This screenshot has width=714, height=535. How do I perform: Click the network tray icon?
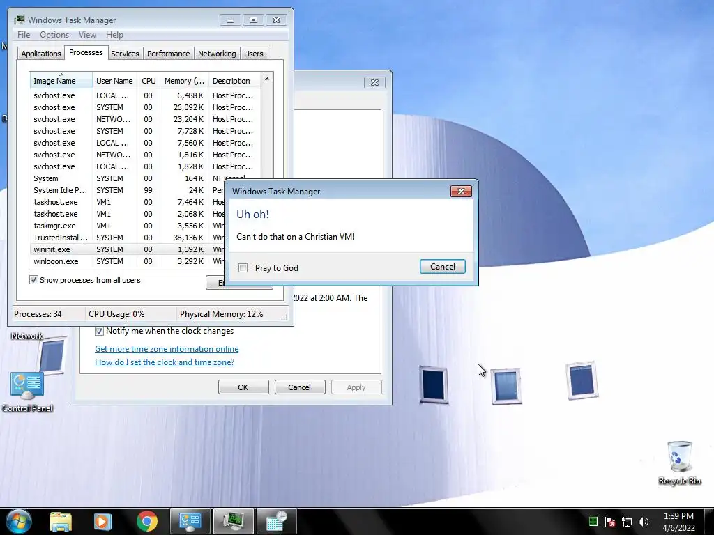click(x=627, y=522)
